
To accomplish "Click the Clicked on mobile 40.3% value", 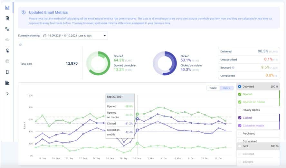I will (186, 70).
